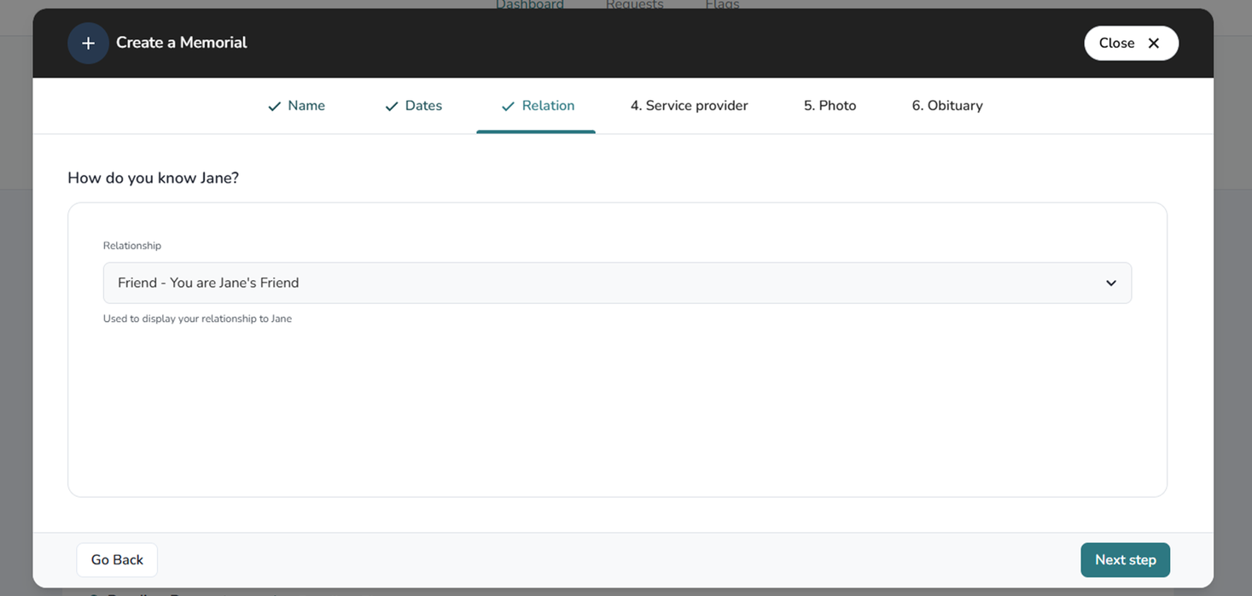Jump to the 4. Service provider step
Screen dimensions: 1252x596
(x=689, y=106)
